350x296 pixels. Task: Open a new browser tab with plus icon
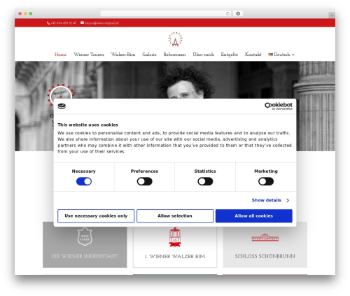click(332, 15)
